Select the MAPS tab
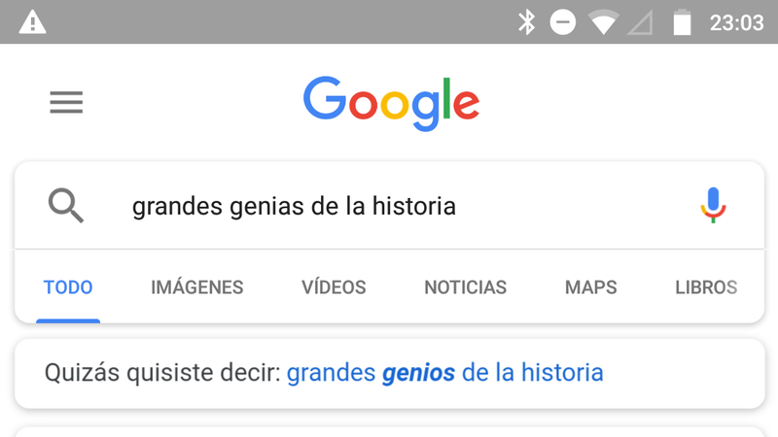 point(591,287)
